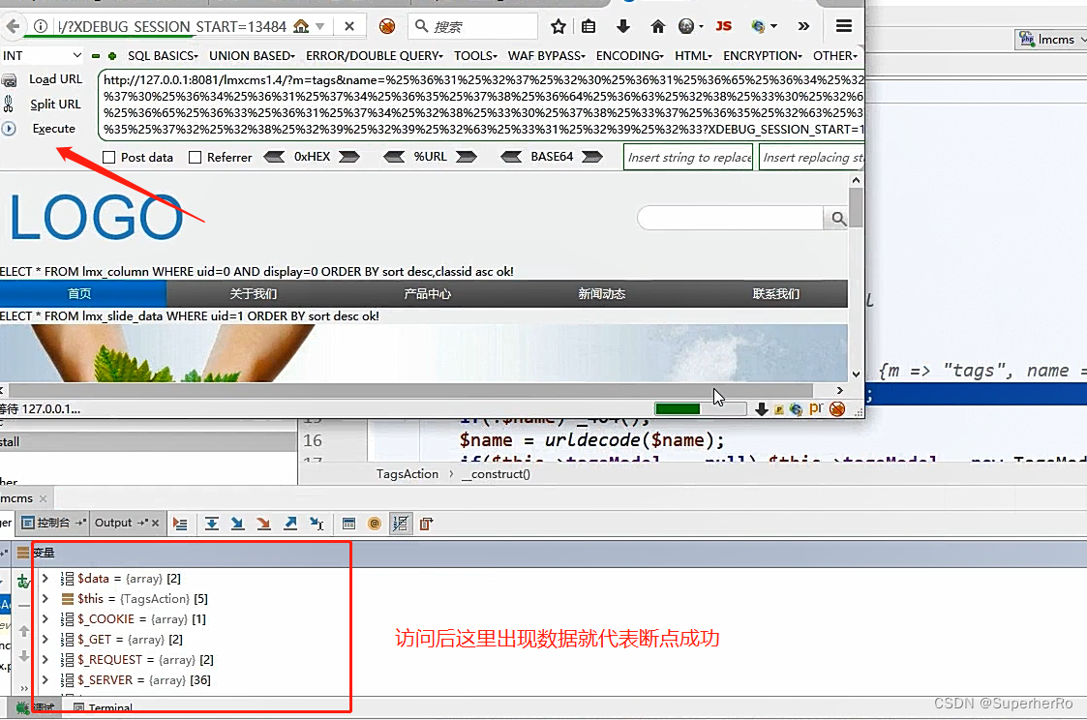Open the Firefox hamburger menu
The width and height of the screenshot is (1087, 720).
pos(844,26)
